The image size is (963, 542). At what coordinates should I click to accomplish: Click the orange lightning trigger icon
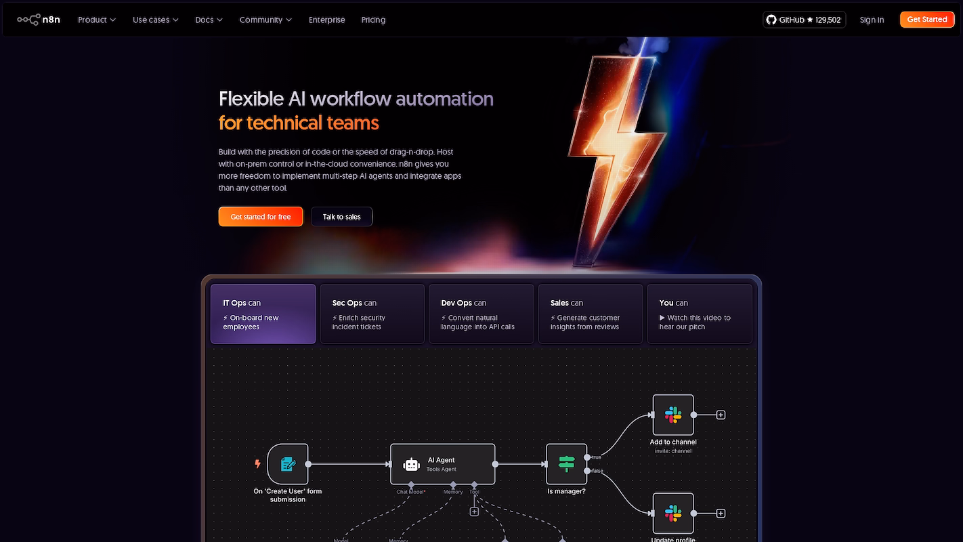point(257,464)
